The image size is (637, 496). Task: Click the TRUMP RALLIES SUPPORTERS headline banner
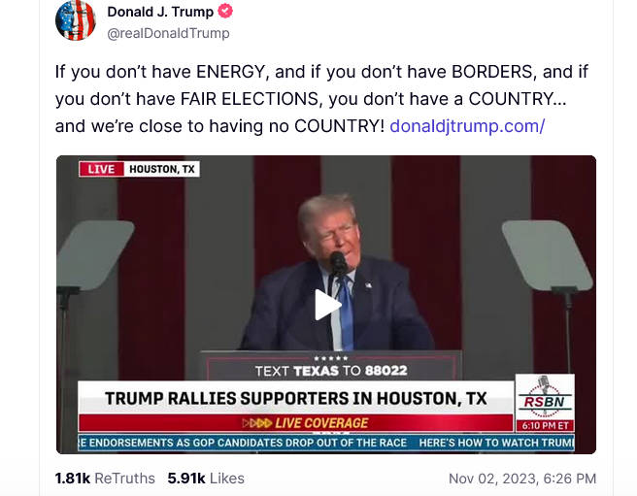tap(296, 398)
